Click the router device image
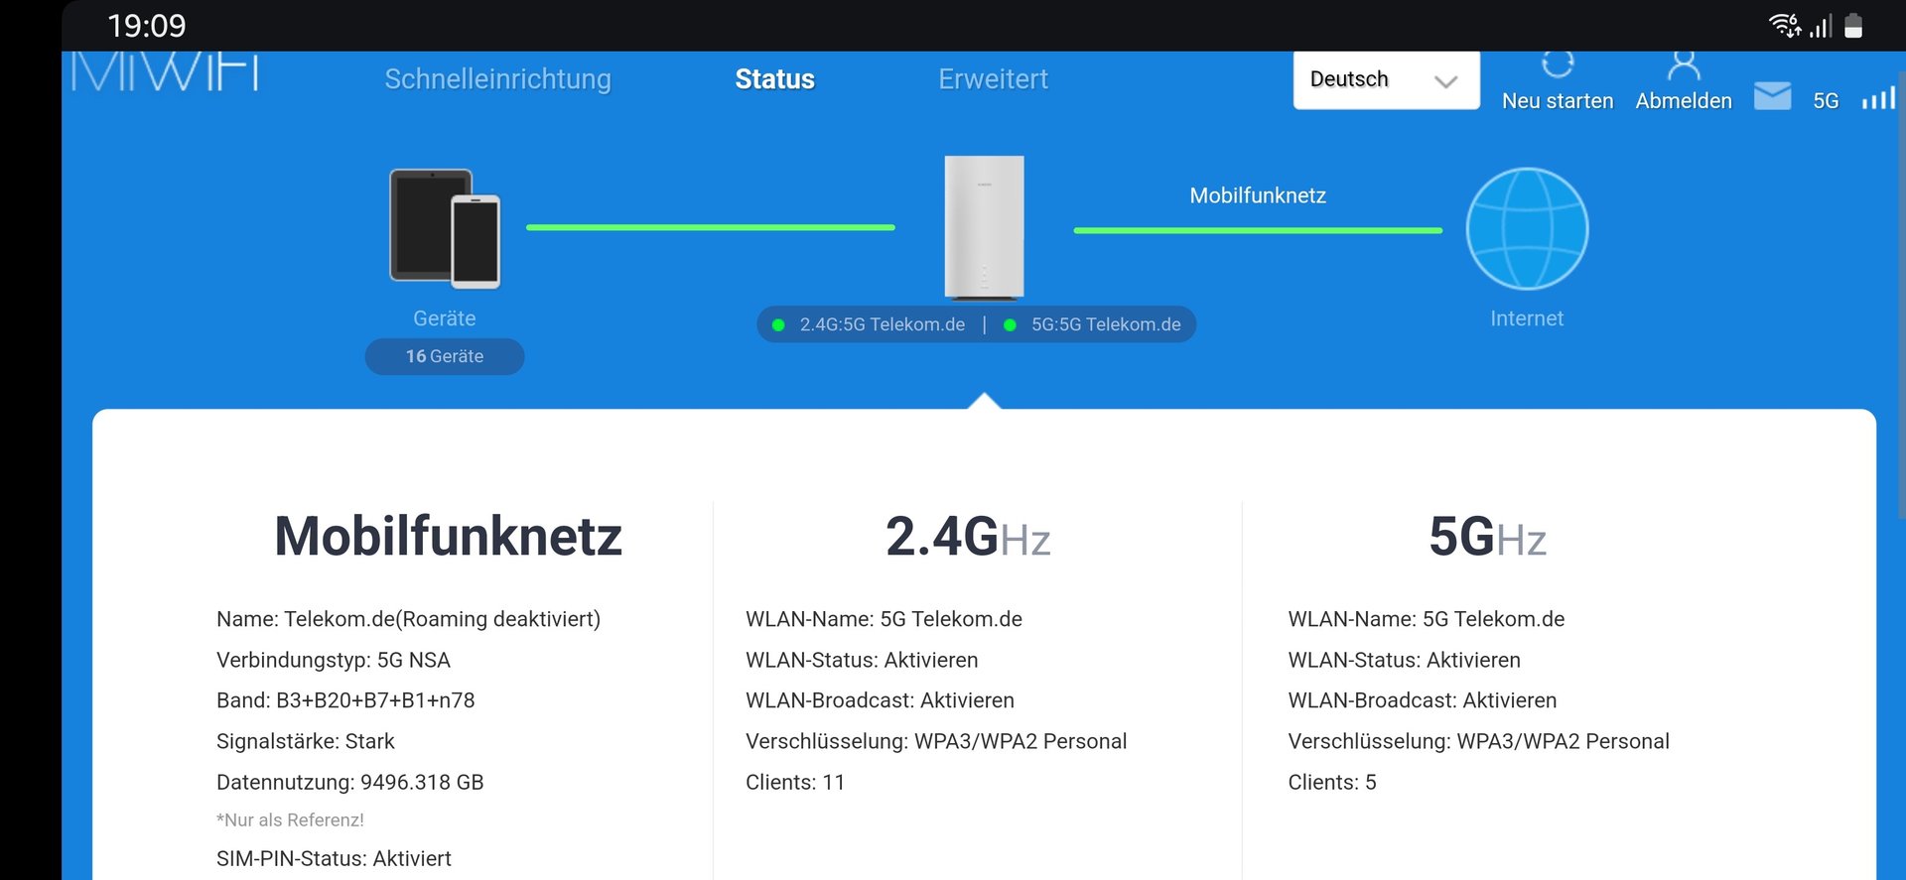The width and height of the screenshot is (1906, 880). pyautogui.click(x=984, y=227)
